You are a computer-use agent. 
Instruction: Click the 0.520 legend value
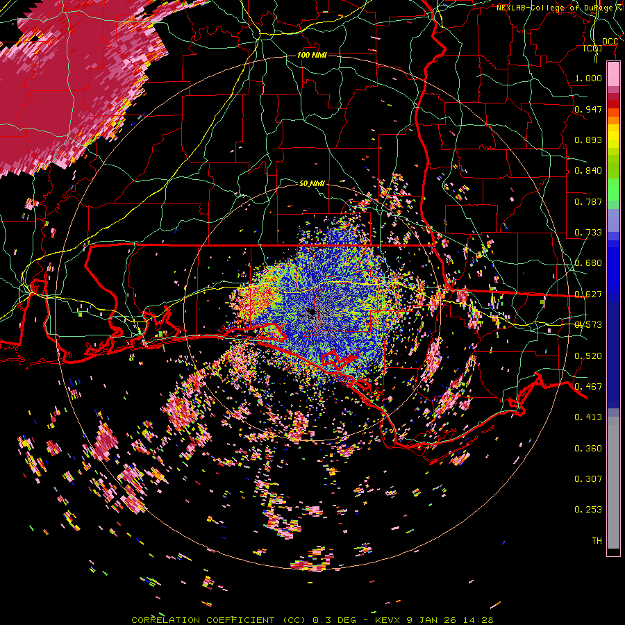588,356
